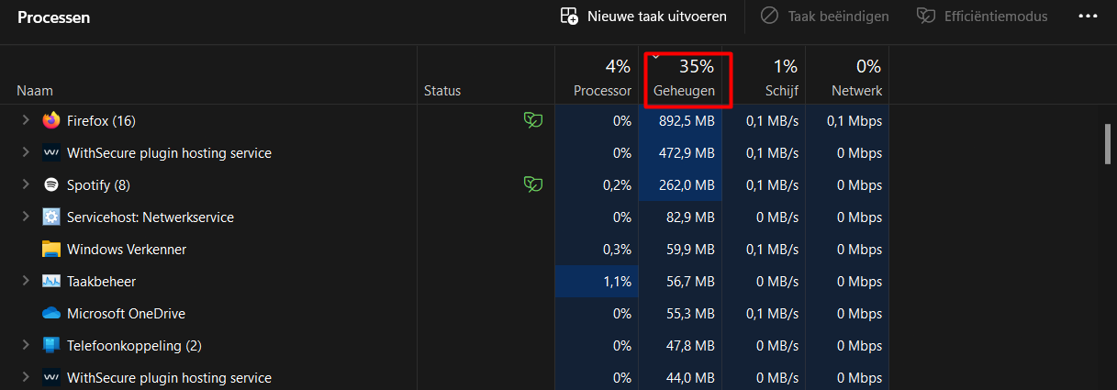
Task: Expand the Firefox (16) process group
Action: coord(26,120)
